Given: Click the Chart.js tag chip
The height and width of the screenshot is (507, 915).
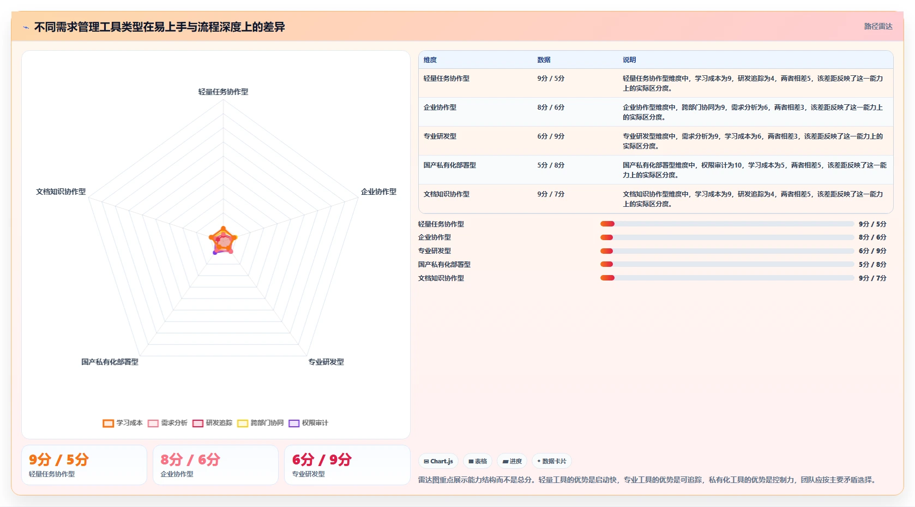Looking at the screenshot, I should 438,461.
